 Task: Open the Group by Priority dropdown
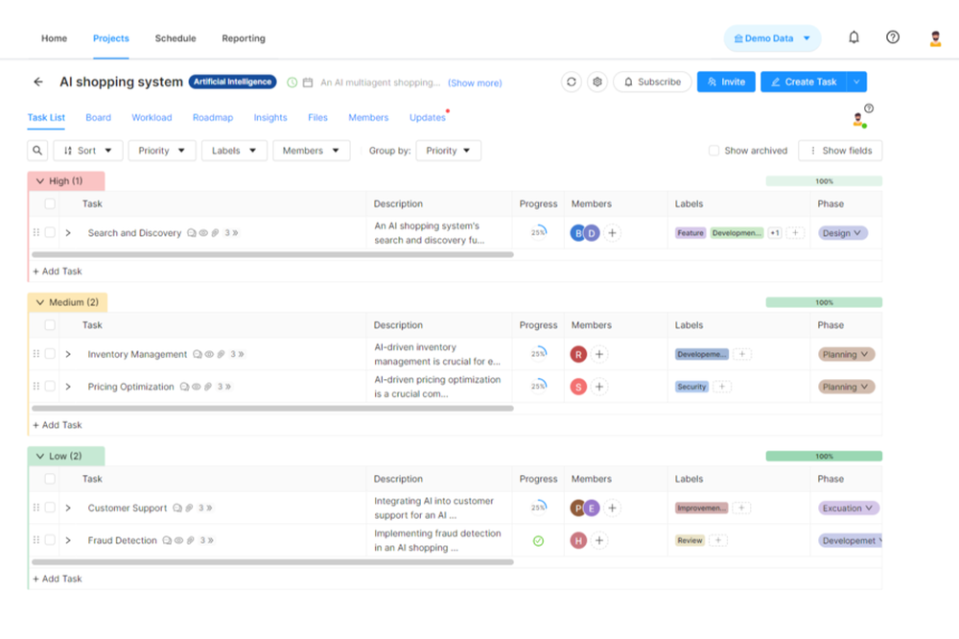448,151
